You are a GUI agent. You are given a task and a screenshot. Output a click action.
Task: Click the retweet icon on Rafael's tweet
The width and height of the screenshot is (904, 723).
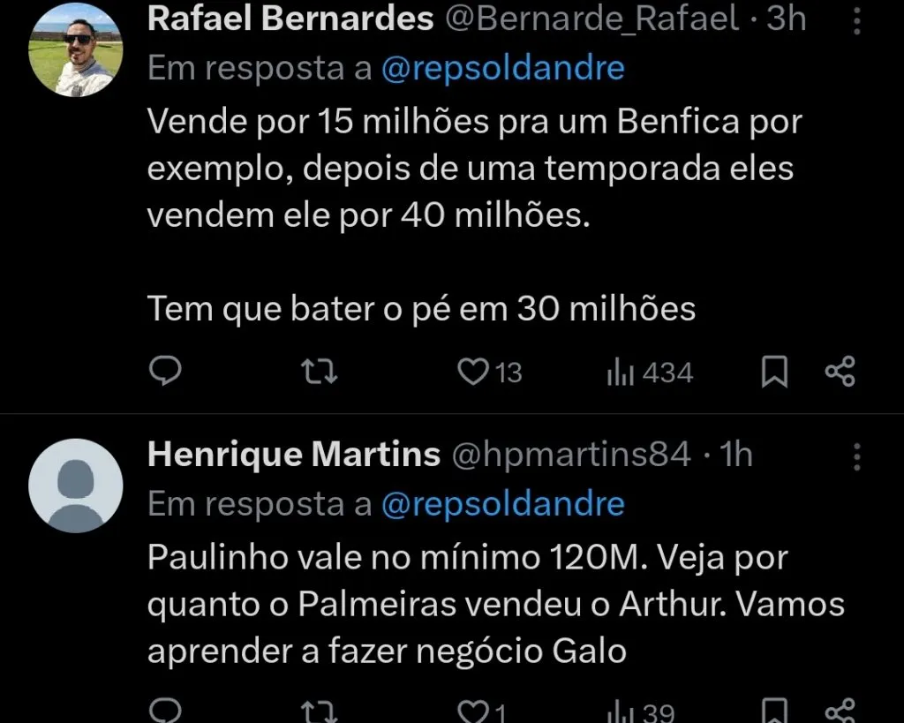[x=319, y=371]
